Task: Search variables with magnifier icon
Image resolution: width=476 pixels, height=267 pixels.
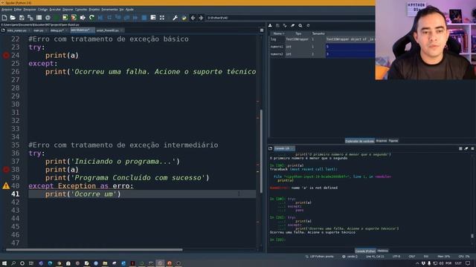Action: pyautogui.click(x=300, y=26)
